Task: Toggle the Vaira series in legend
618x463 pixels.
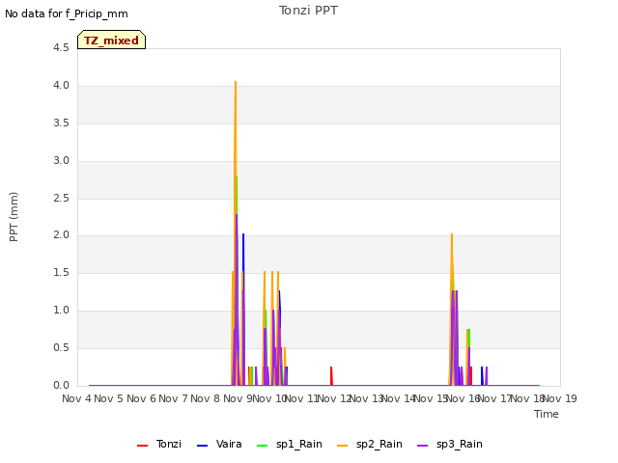Action: 219,444
